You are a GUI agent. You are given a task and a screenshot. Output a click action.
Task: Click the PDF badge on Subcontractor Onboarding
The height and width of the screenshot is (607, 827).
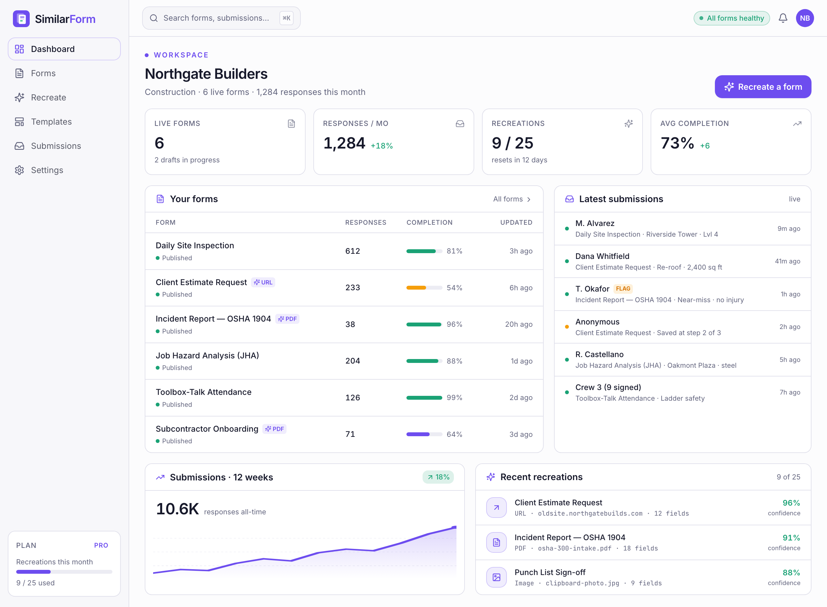coord(275,429)
